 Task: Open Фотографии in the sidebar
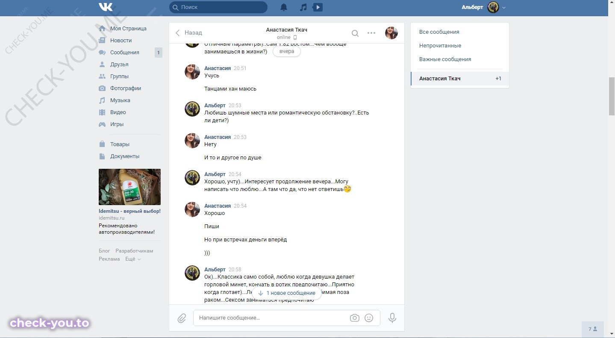126,88
